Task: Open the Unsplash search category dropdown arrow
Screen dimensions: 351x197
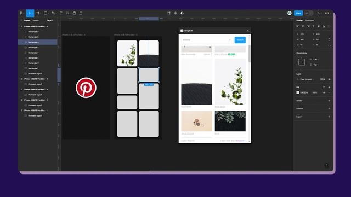Action: pos(230,40)
